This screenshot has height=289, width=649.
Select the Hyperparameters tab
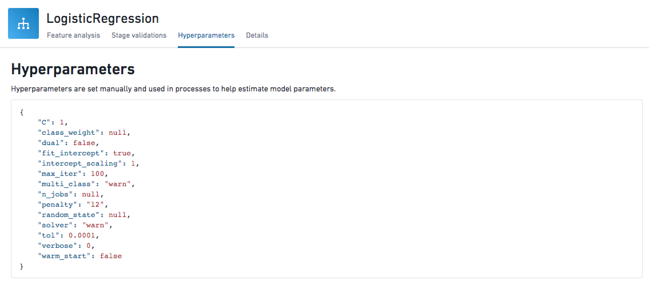pos(206,35)
